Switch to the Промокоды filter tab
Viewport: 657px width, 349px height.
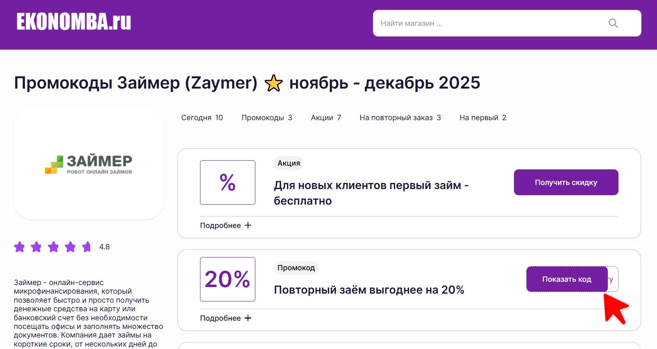266,118
